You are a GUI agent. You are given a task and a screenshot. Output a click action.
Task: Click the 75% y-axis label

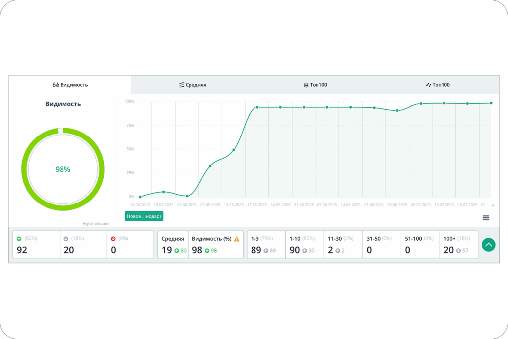(x=130, y=125)
